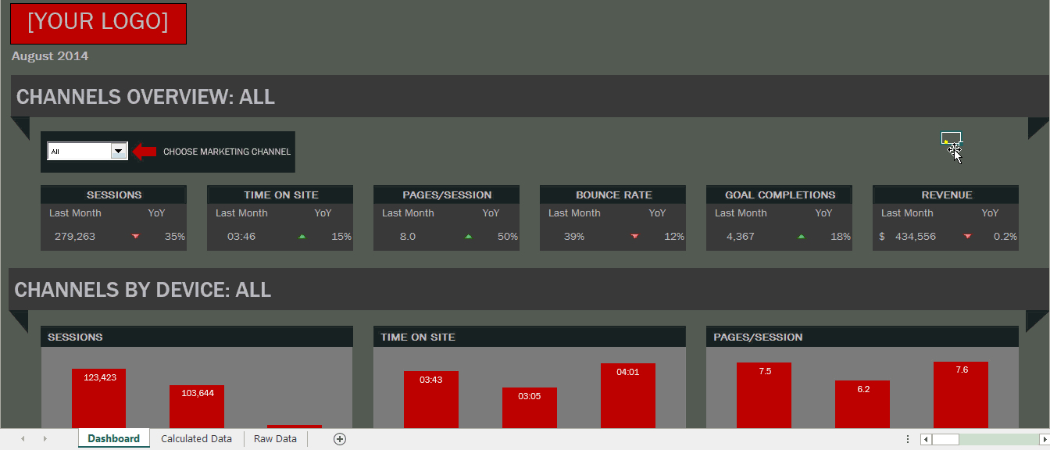Select Bounce Rate YoY 12% value
Viewport: 1050px width, 450px height.
coord(674,236)
